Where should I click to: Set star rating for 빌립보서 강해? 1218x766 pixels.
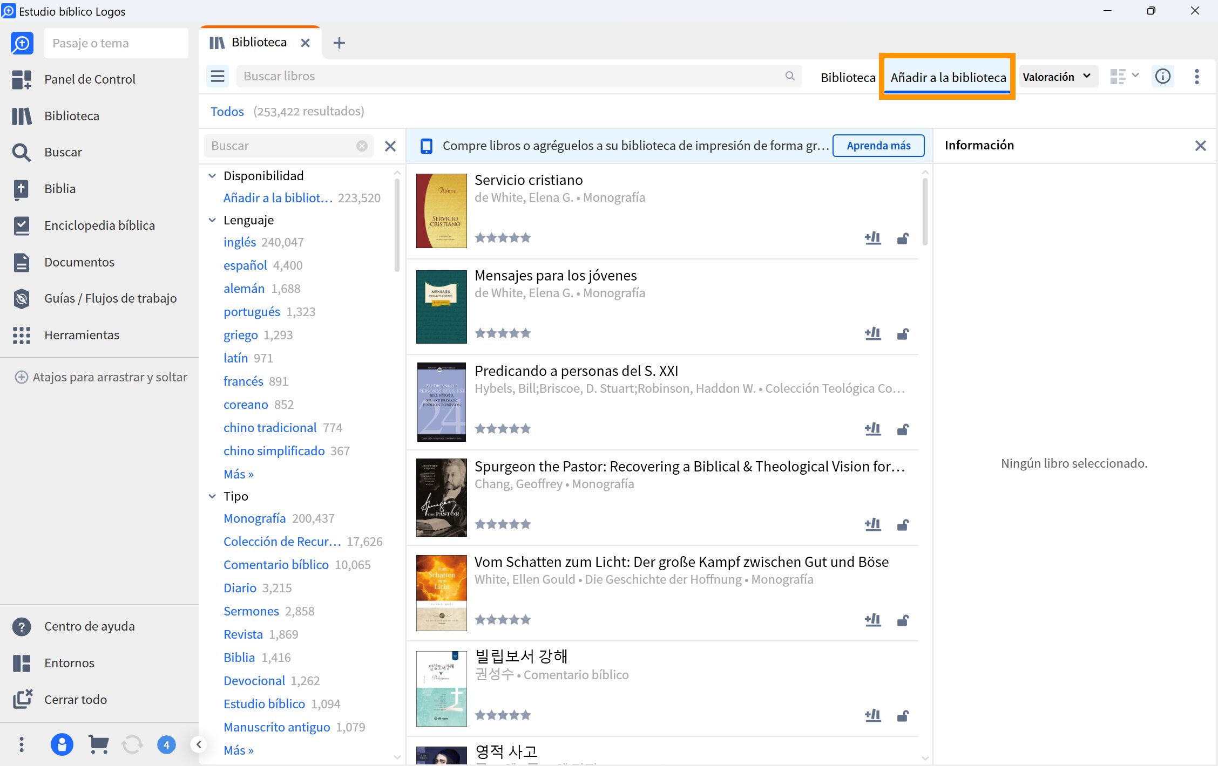point(503,715)
